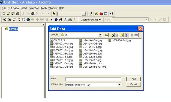Screen dimensions: 171x102
Task: Select file COLTURI3.txt
Action: tap(59, 40)
